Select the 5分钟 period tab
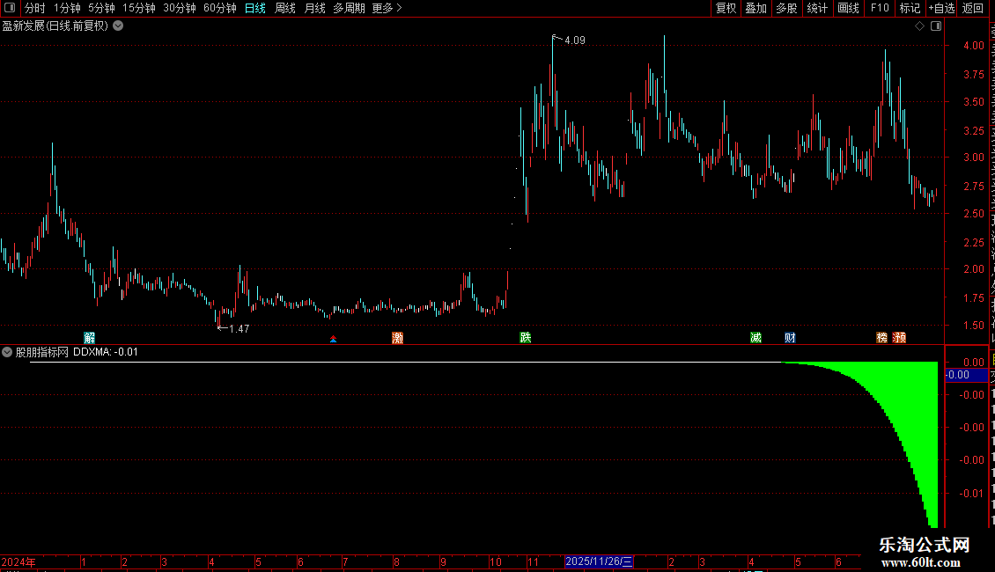 (101, 8)
